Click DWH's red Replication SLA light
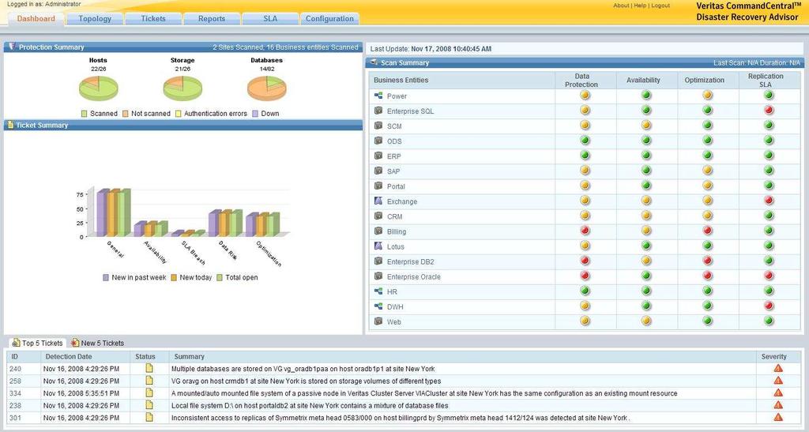This screenshot has width=809, height=432. (769, 306)
